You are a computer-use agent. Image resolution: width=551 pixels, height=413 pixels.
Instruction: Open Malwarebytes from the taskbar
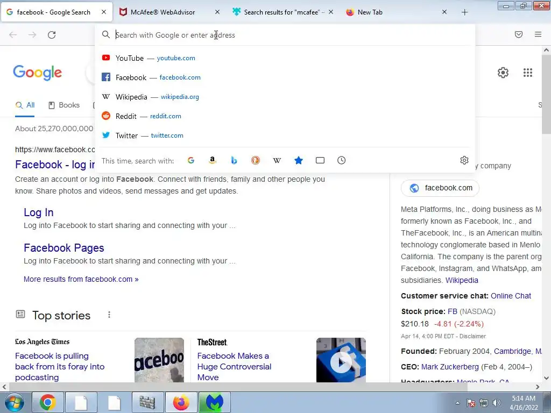[x=215, y=402]
